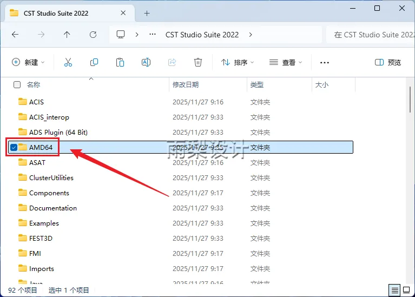The width and height of the screenshot is (415, 297).
Task: Click the 选中 1 个项目 status text
Action: pyautogui.click(x=69, y=290)
